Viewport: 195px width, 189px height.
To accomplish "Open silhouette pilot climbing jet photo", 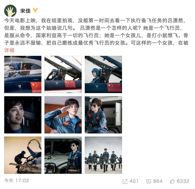I will [23, 155].
